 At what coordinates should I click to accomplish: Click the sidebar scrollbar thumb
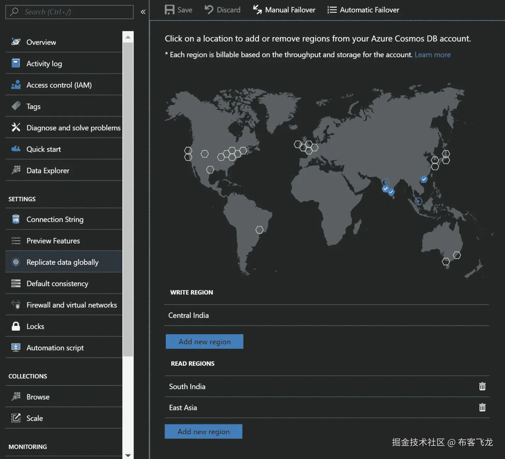coord(128,199)
